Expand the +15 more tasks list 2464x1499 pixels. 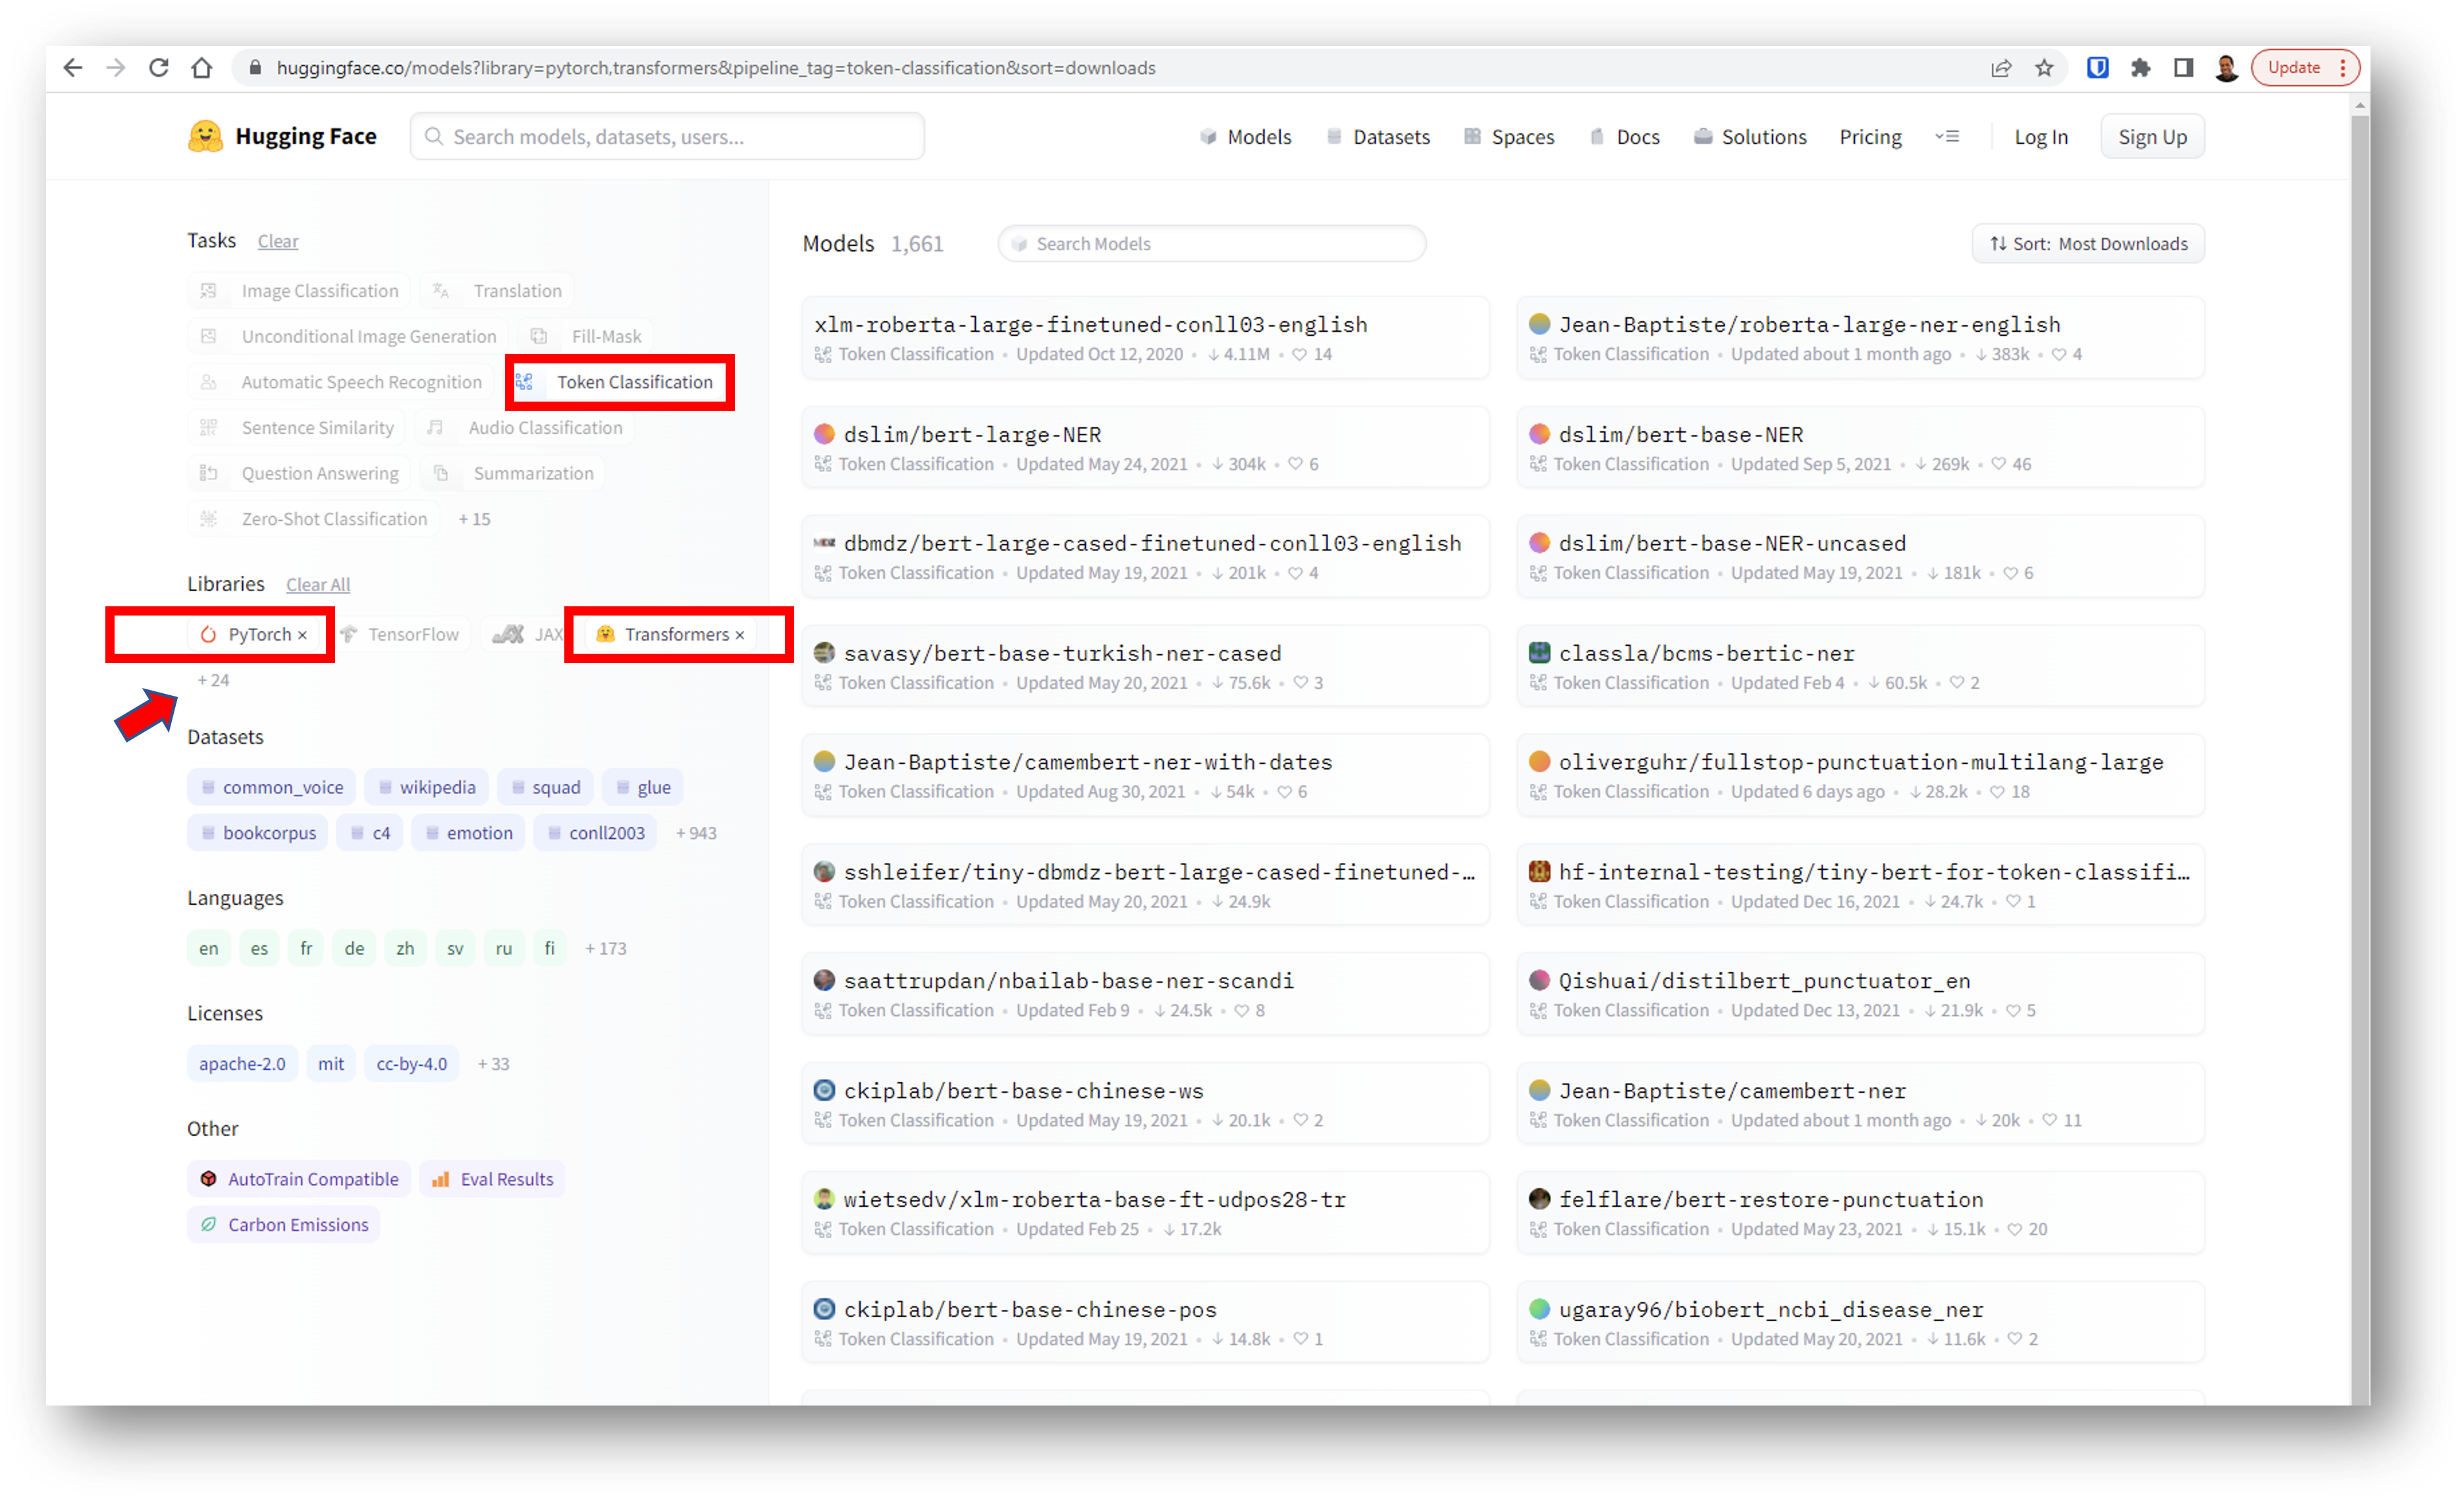[x=474, y=519]
